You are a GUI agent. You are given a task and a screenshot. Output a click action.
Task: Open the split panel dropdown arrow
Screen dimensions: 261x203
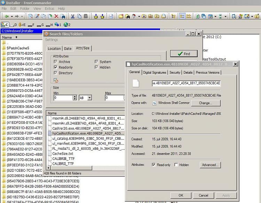point(226,16)
